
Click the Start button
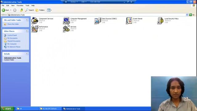tap(7, 109)
